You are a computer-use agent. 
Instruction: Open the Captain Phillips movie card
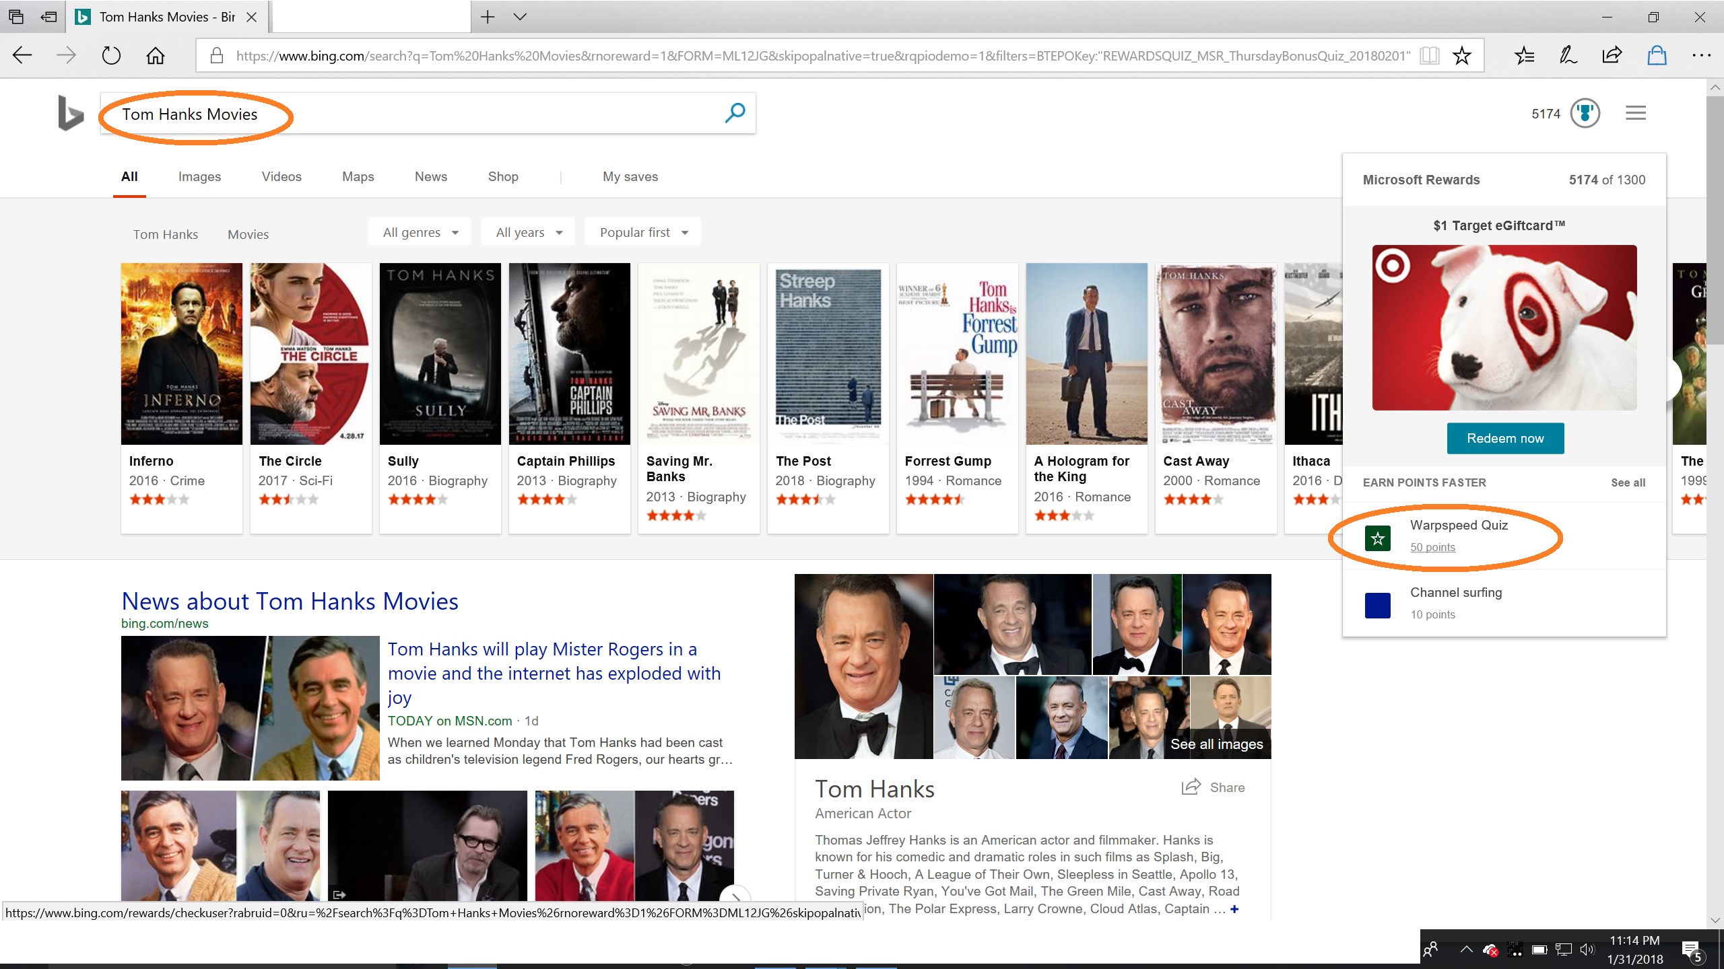pos(569,398)
